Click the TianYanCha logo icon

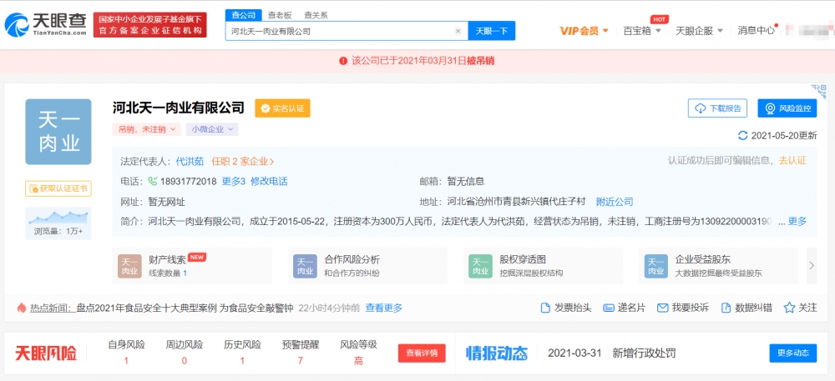[x=17, y=25]
